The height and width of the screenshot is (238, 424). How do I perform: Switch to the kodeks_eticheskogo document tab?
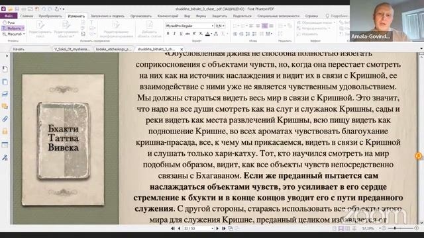coord(113,49)
